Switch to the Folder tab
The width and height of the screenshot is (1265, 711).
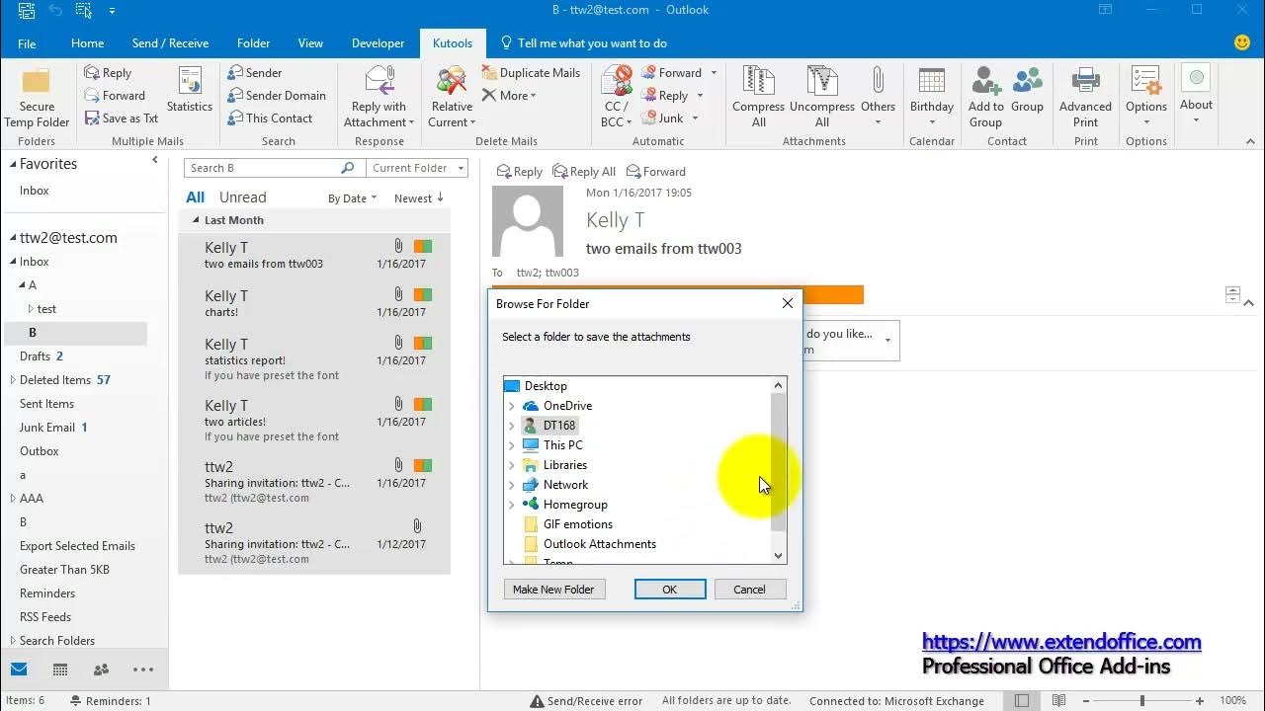coord(253,43)
